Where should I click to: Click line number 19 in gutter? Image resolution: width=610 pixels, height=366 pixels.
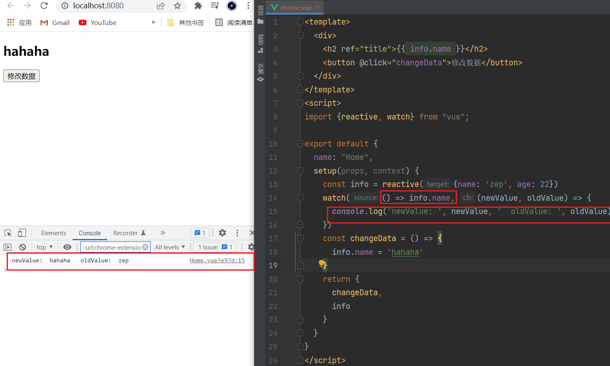pos(273,265)
